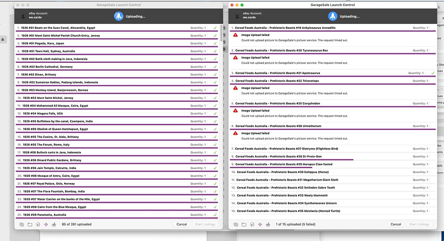Click the rocket icon in the left launch window
Screen dimensions: 444x241
pyautogui.click(x=119, y=16)
